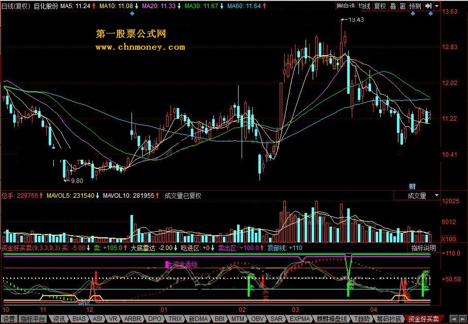
Task: Select the EXPMA indicator tab
Action: pos(299,319)
